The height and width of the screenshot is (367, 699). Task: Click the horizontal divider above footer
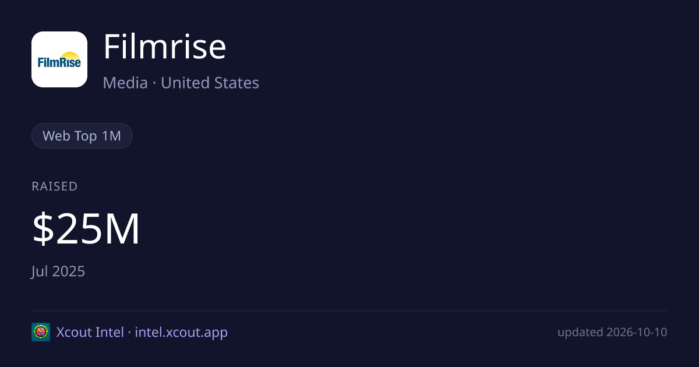click(349, 310)
